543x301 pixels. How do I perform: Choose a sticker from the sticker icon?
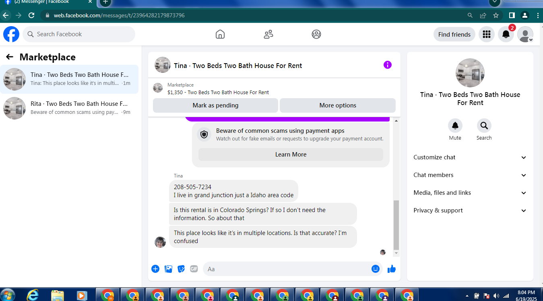[181, 269]
